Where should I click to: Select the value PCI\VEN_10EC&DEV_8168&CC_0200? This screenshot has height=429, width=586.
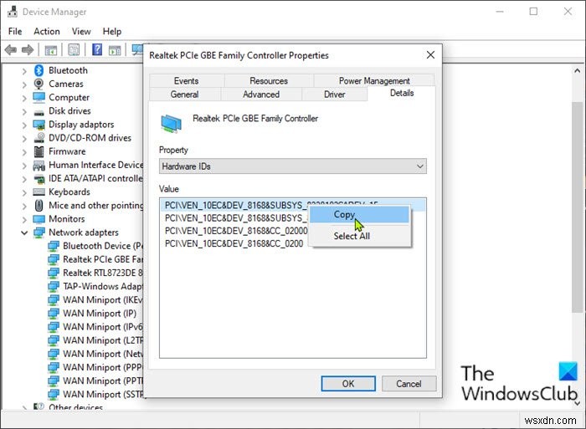[234, 244]
